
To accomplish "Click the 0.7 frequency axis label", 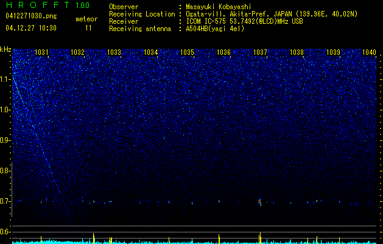I will 5,201.
